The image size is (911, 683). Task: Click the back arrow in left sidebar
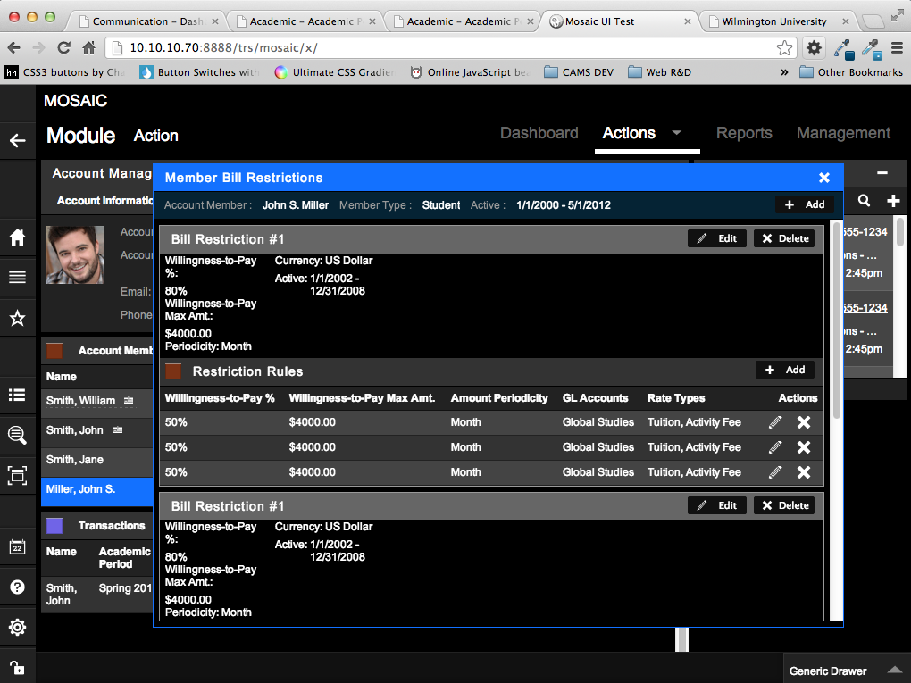[x=17, y=140]
